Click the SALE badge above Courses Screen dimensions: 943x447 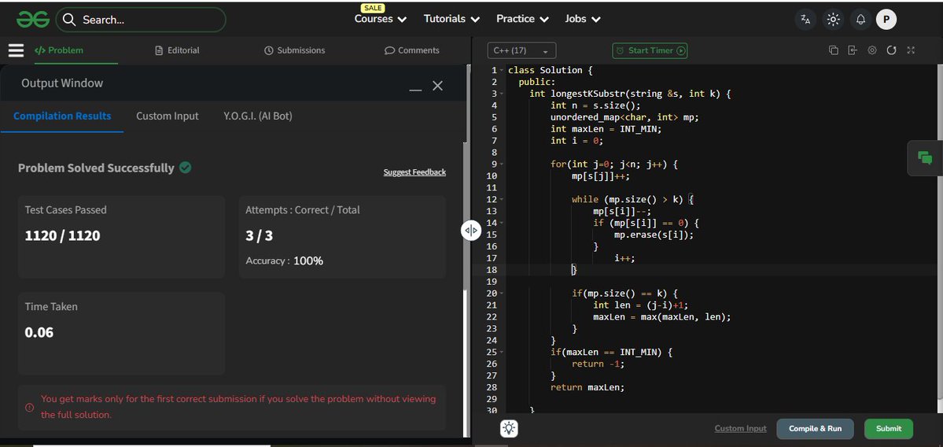click(373, 8)
